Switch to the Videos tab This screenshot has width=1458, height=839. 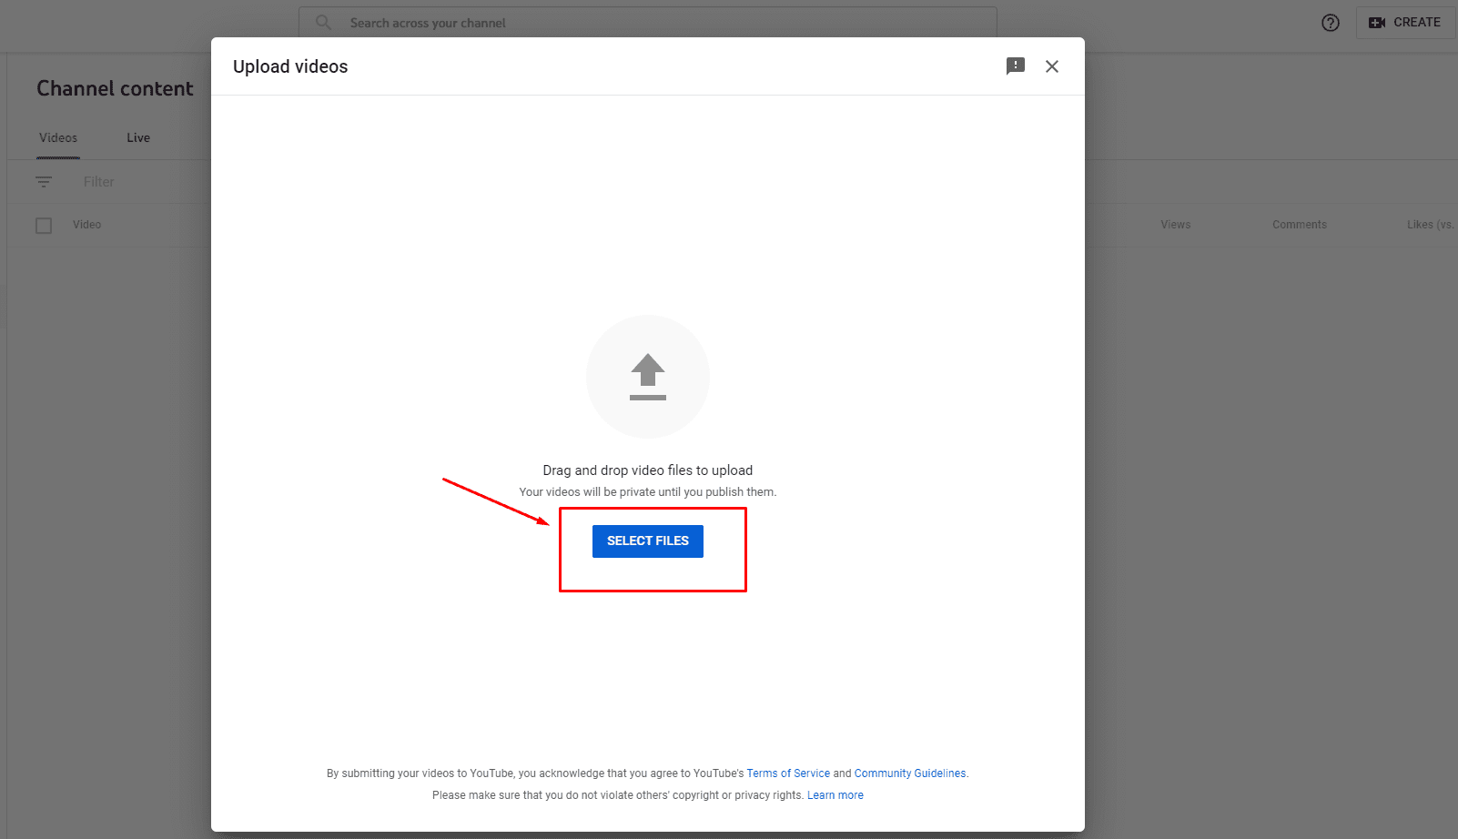click(58, 138)
